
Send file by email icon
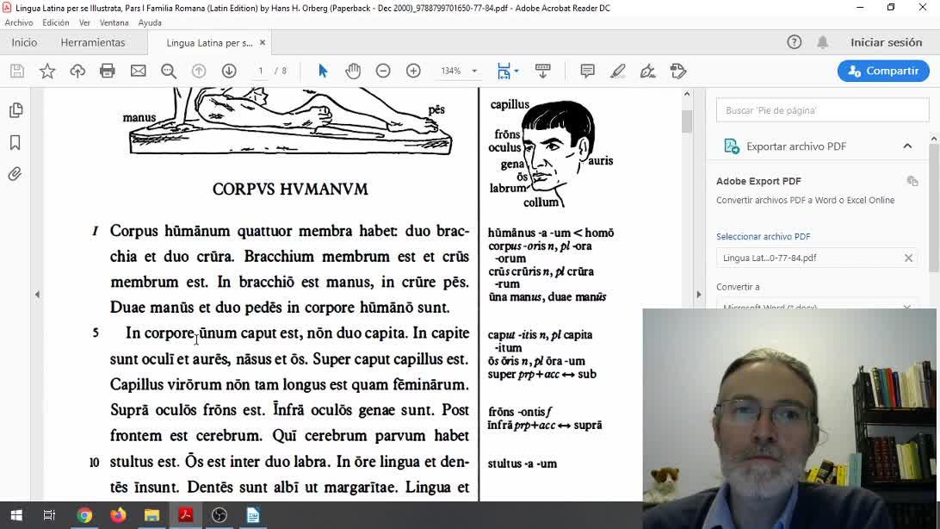pyautogui.click(x=138, y=71)
